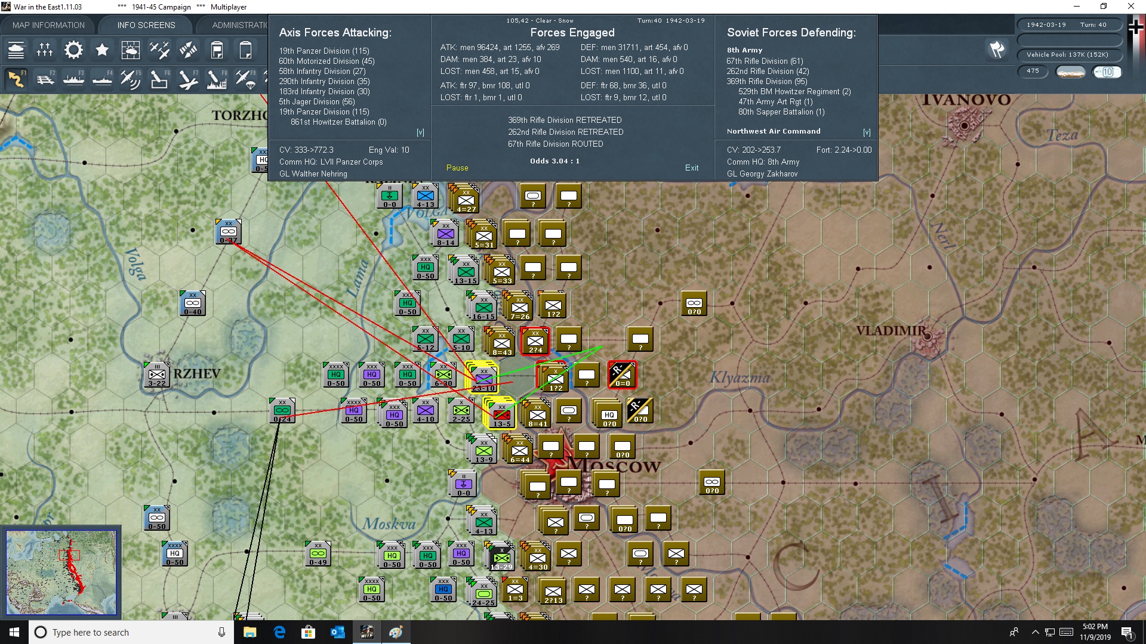
Task: Click Comm HQ: LVII Panzer Corps
Action: (331, 162)
